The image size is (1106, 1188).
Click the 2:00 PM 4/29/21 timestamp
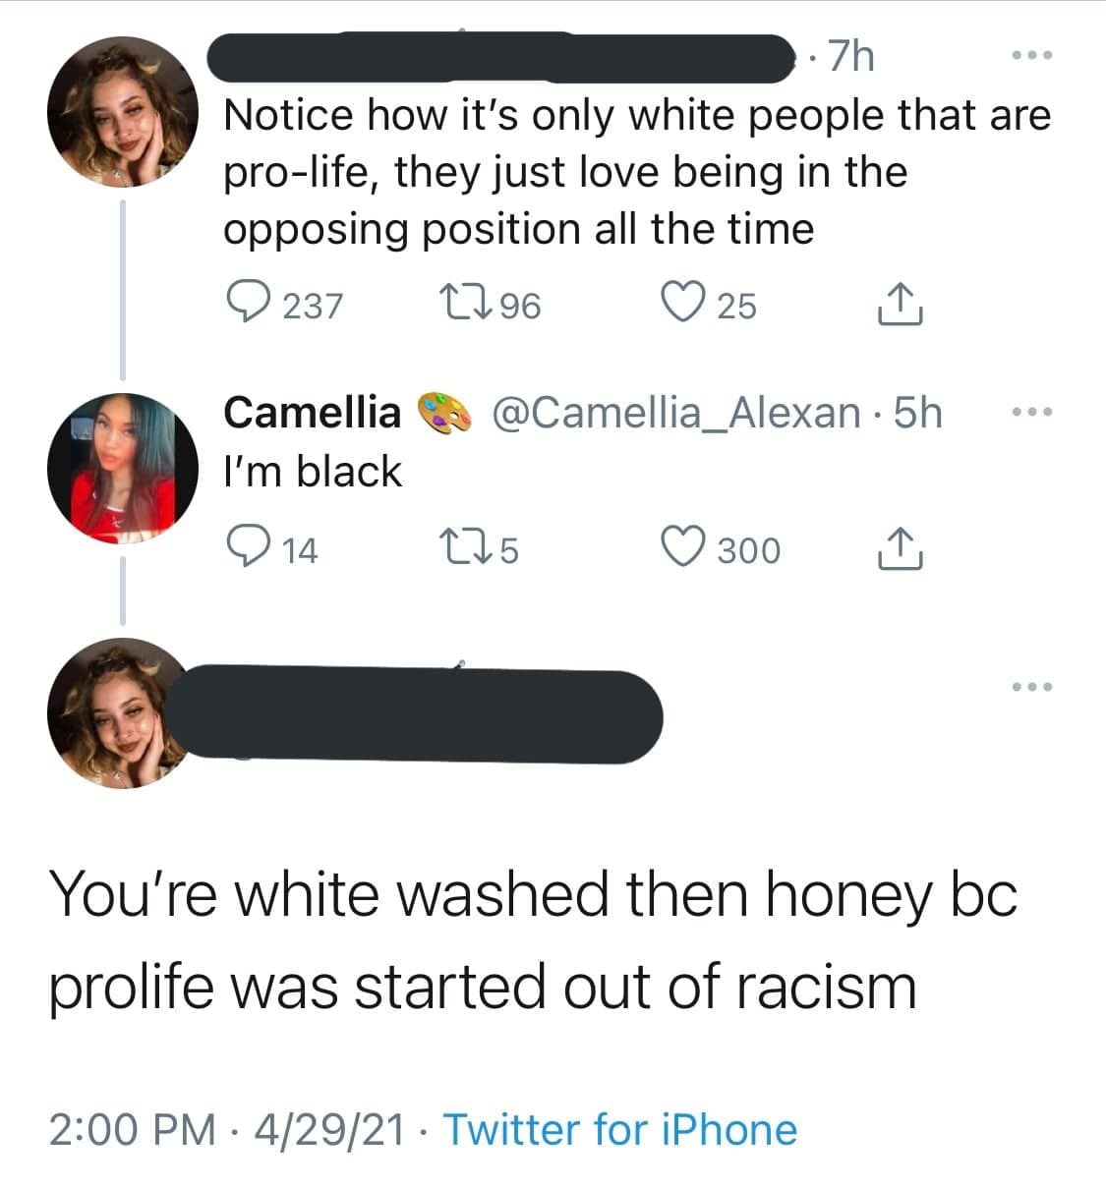tap(225, 1130)
